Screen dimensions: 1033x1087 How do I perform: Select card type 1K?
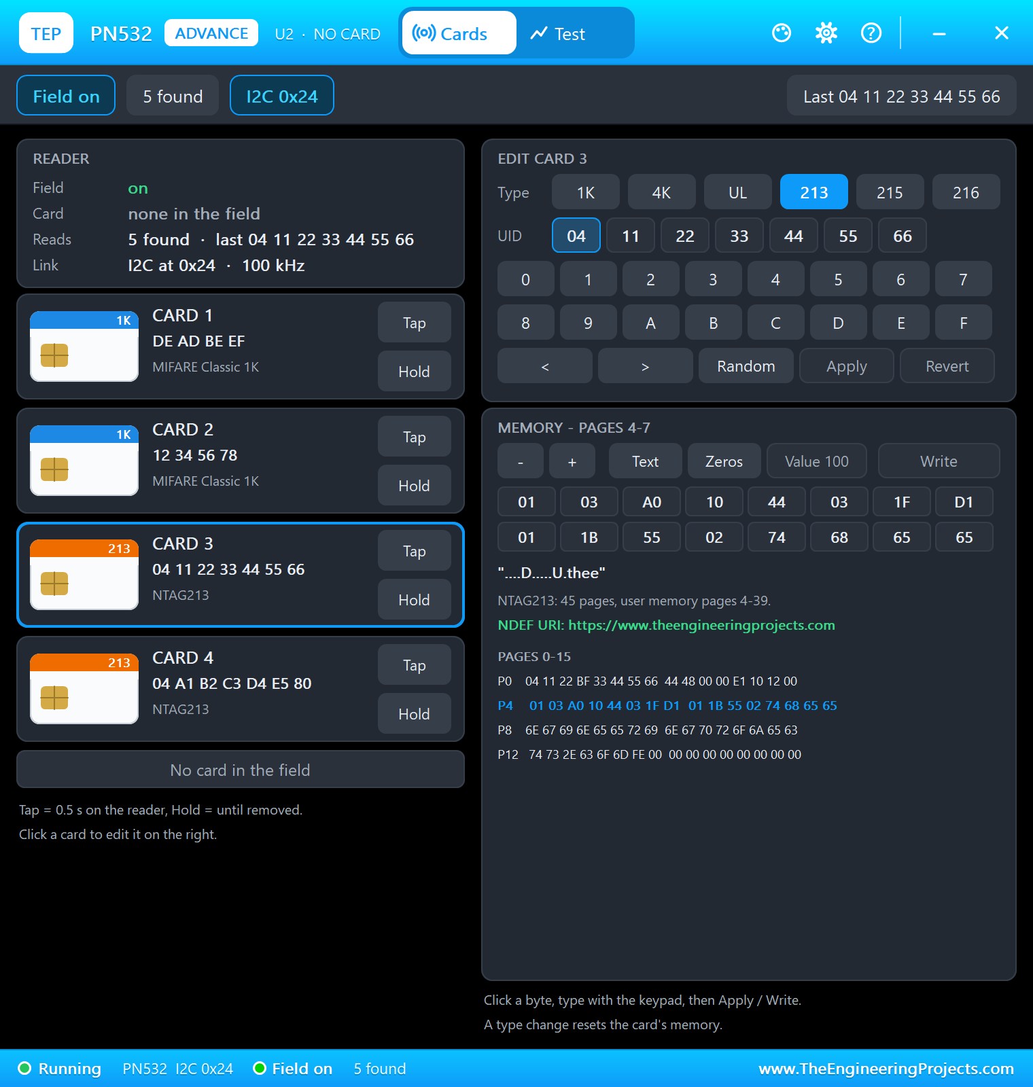click(x=586, y=192)
